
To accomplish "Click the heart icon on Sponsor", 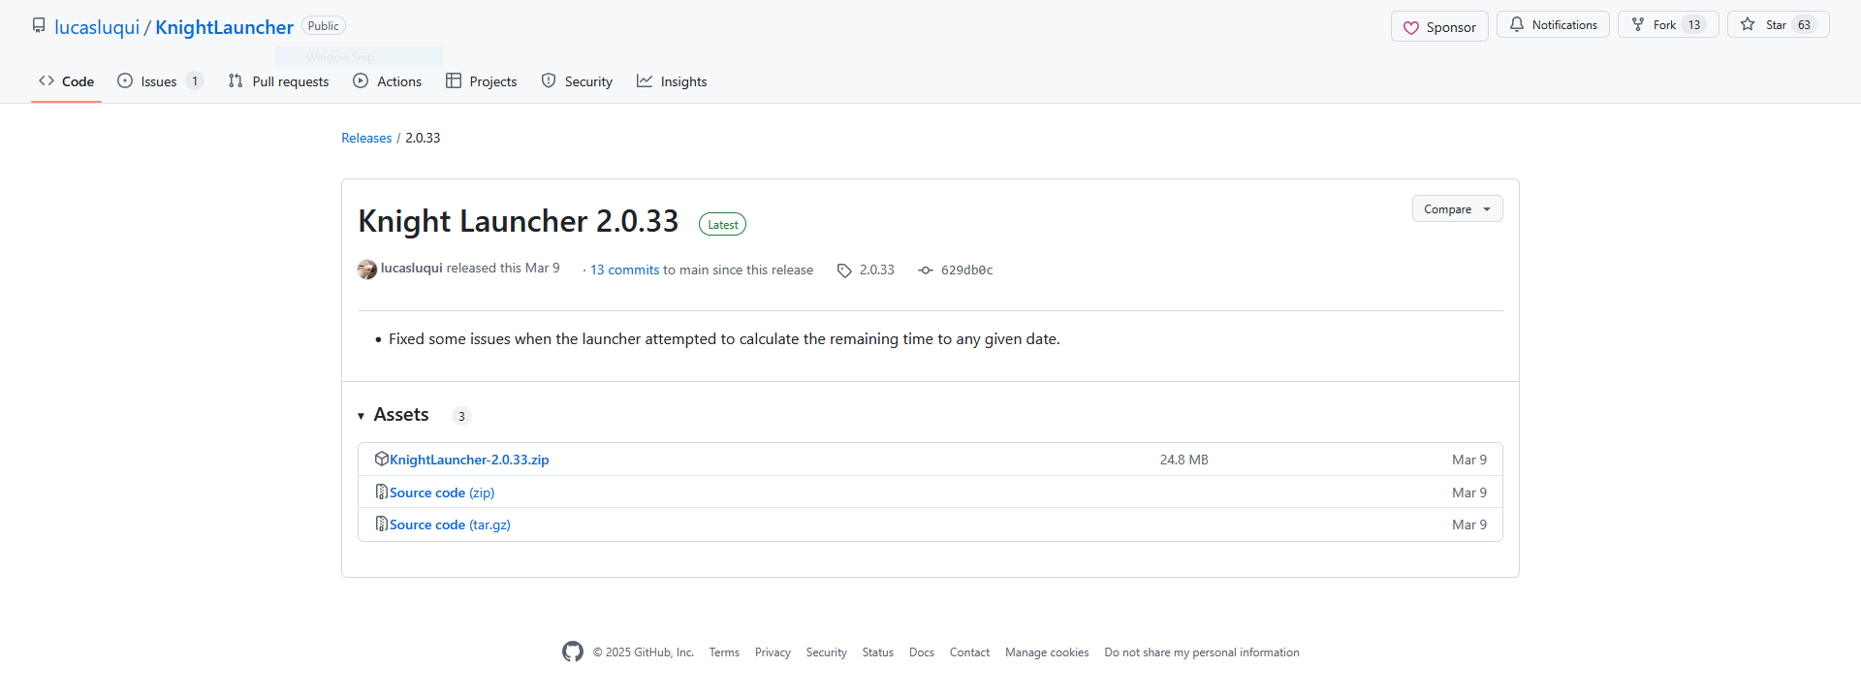I will [1411, 27].
